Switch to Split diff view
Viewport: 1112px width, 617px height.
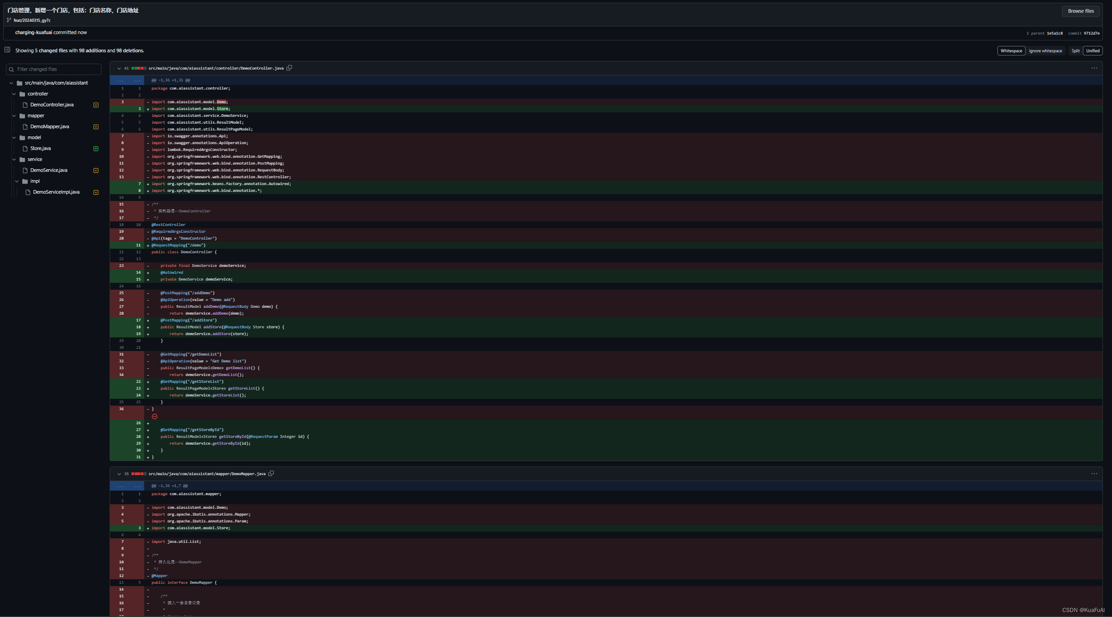click(x=1075, y=51)
